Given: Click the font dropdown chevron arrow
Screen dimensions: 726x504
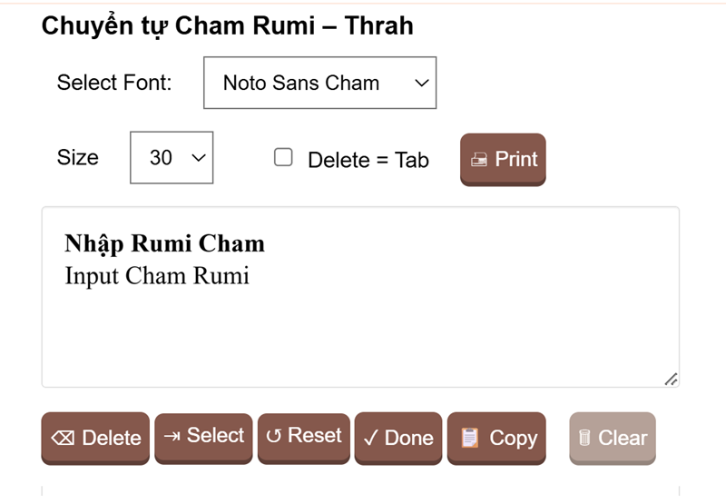Looking at the screenshot, I should point(421,84).
